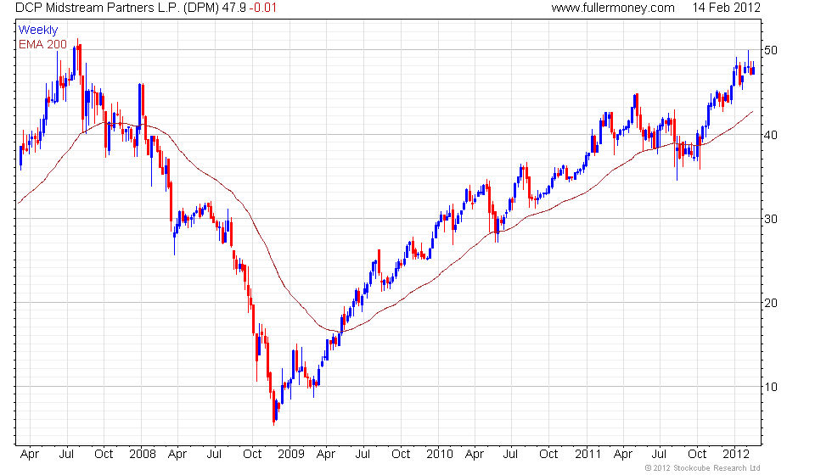Viewport: 832px width, 475px height.
Task: Click the www.fullermoney.com text
Action: (x=613, y=8)
